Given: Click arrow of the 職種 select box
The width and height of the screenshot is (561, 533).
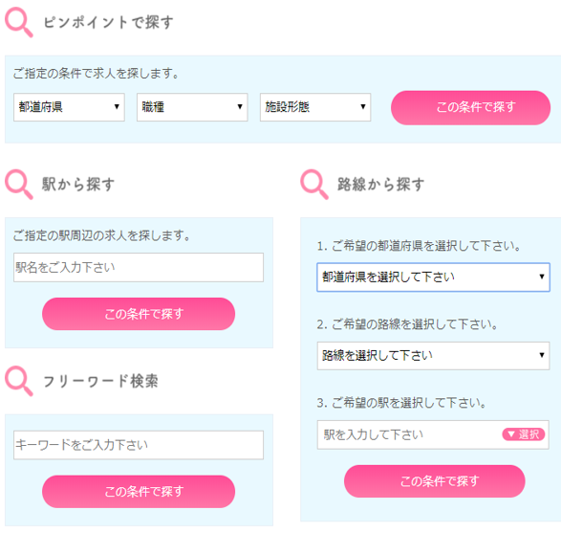Looking at the screenshot, I should 240,107.
